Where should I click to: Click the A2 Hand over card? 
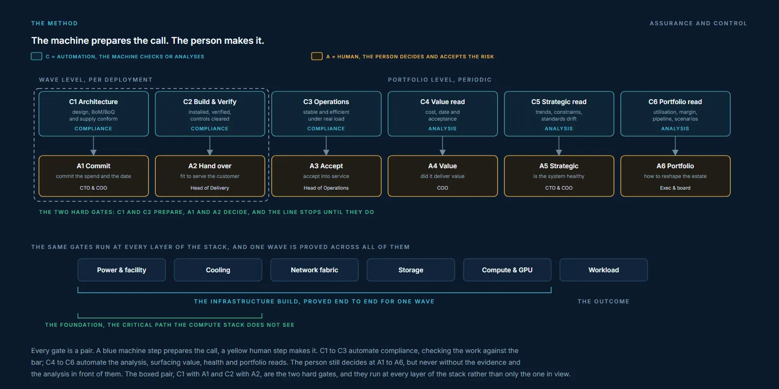pos(210,176)
